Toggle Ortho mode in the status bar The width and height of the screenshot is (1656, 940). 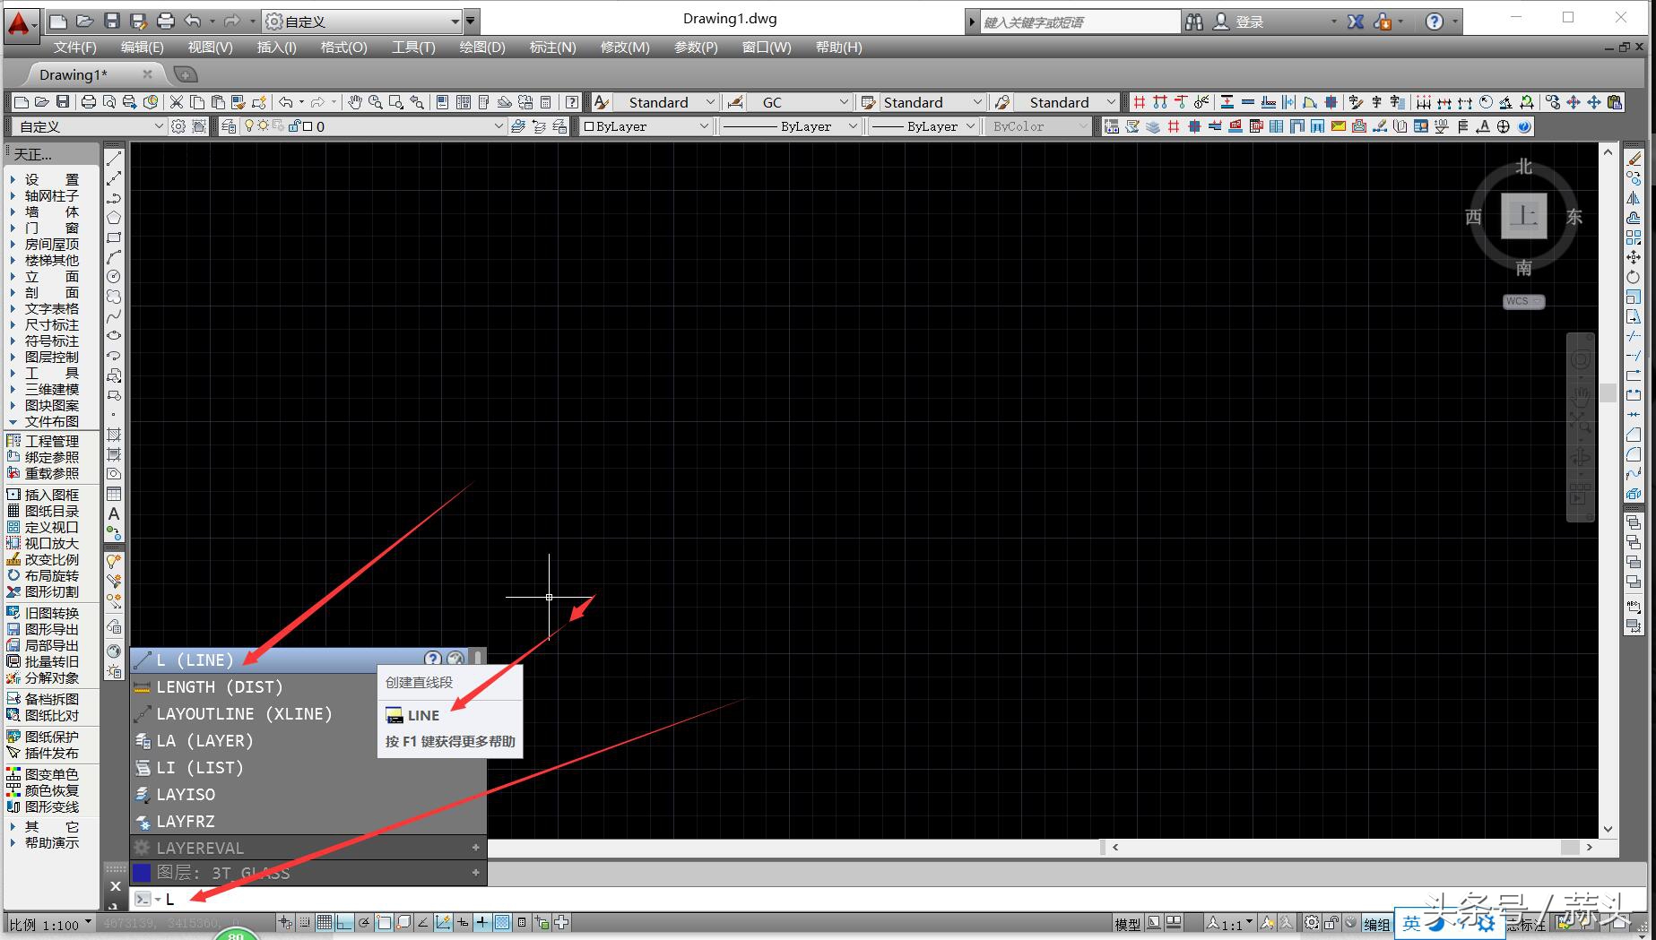pyautogui.click(x=344, y=922)
